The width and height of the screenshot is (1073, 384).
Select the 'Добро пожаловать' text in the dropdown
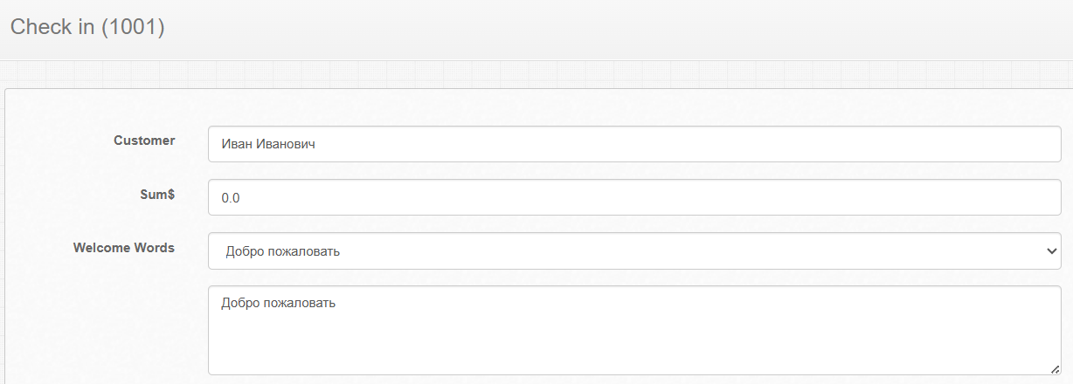[x=282, y=252]
